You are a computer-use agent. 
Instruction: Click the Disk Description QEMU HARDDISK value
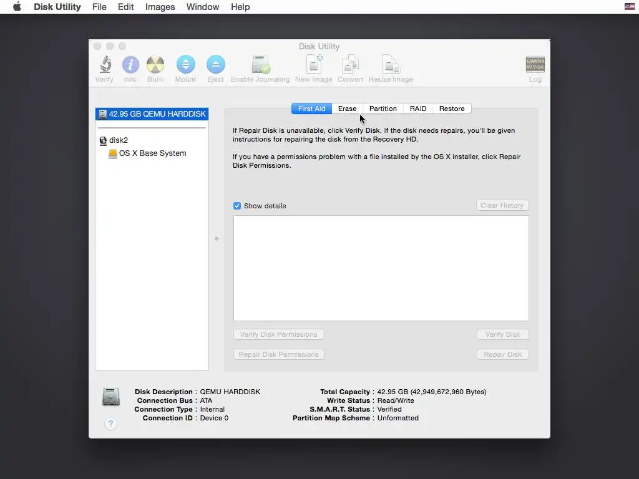pos(230,392)
